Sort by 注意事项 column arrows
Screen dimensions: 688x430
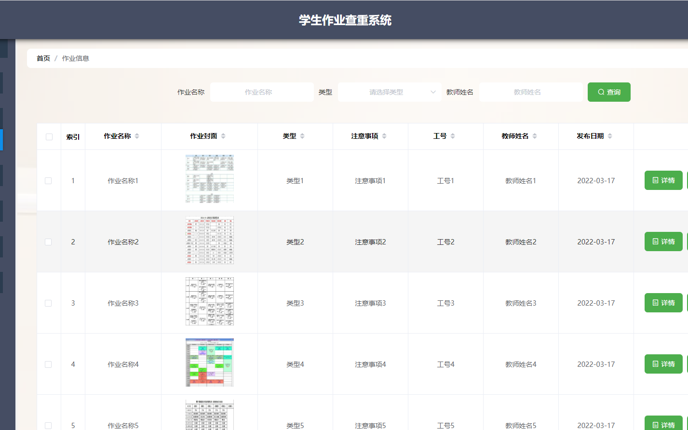(x=384, y=136)
